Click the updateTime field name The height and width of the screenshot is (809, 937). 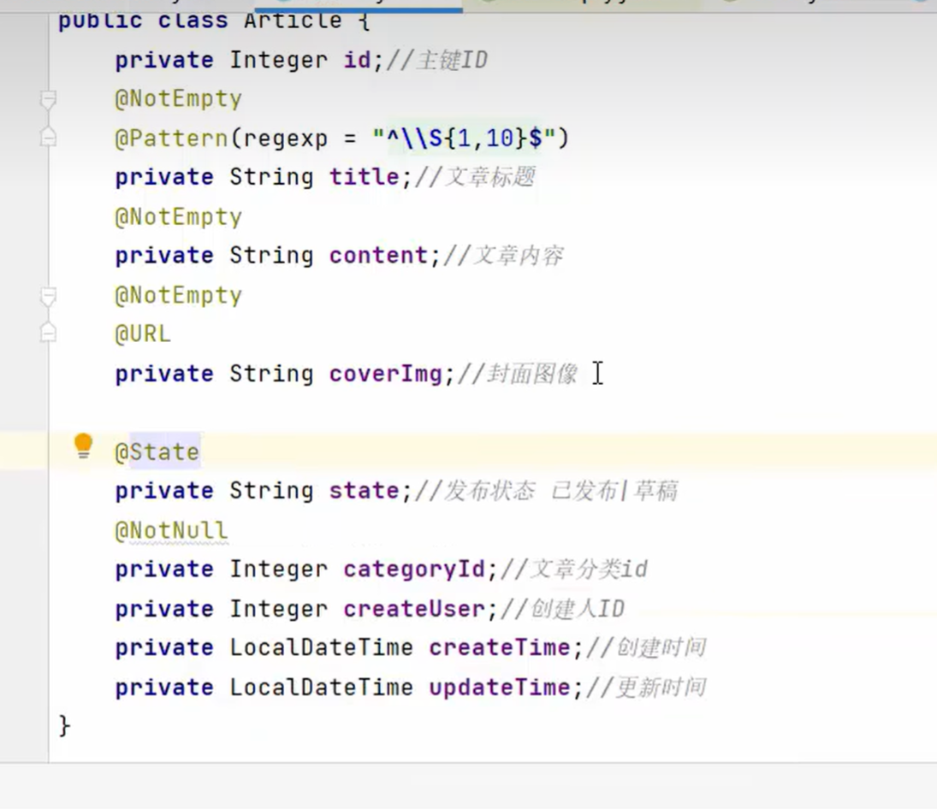tap(500, 688)
